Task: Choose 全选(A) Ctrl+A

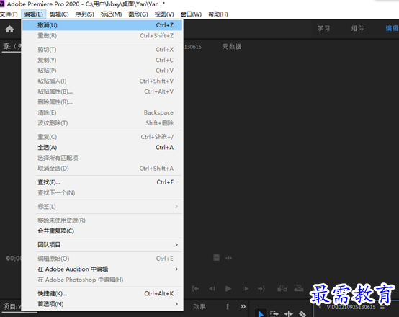Action: [102, 147]
